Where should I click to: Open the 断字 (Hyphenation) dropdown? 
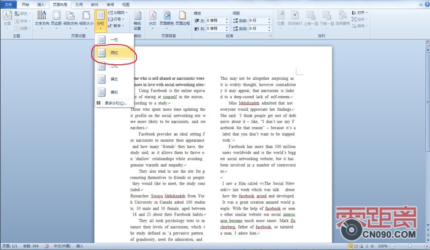pyautogui.click(x=116, y=26)
